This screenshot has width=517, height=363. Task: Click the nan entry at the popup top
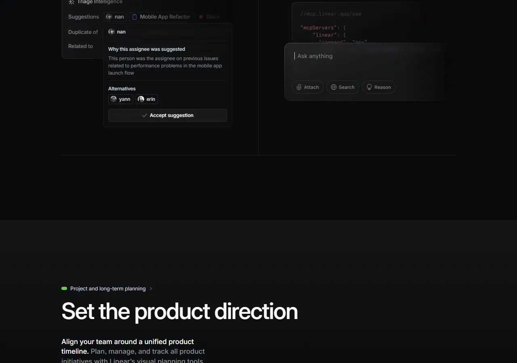[117, 31]
